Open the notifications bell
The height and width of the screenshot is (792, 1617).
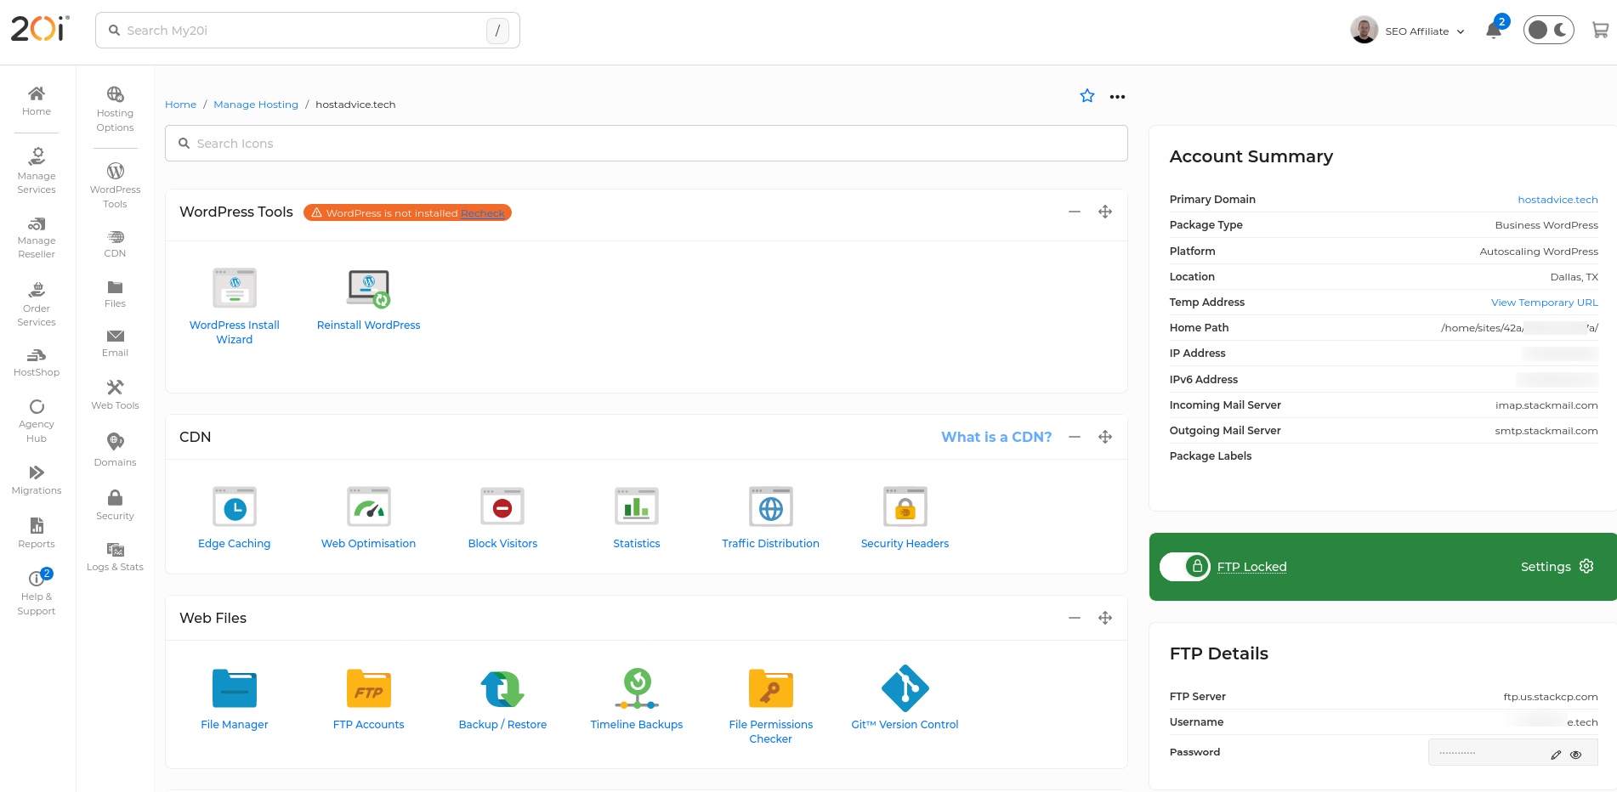(x=1494, y=31)
